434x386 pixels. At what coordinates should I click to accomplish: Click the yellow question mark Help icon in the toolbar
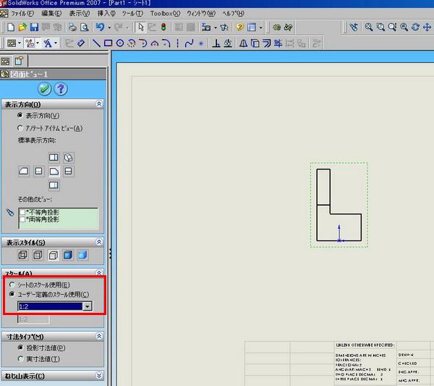coord(239,27)
